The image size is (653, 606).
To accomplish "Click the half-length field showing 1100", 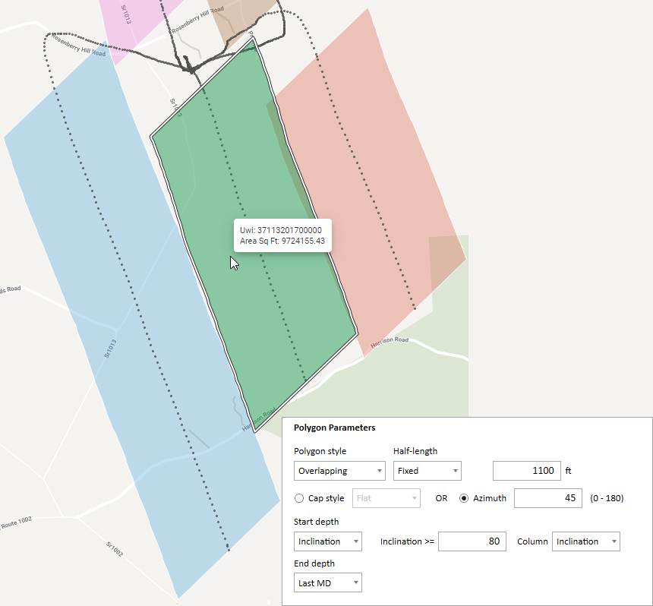I will tap(526, 471).
